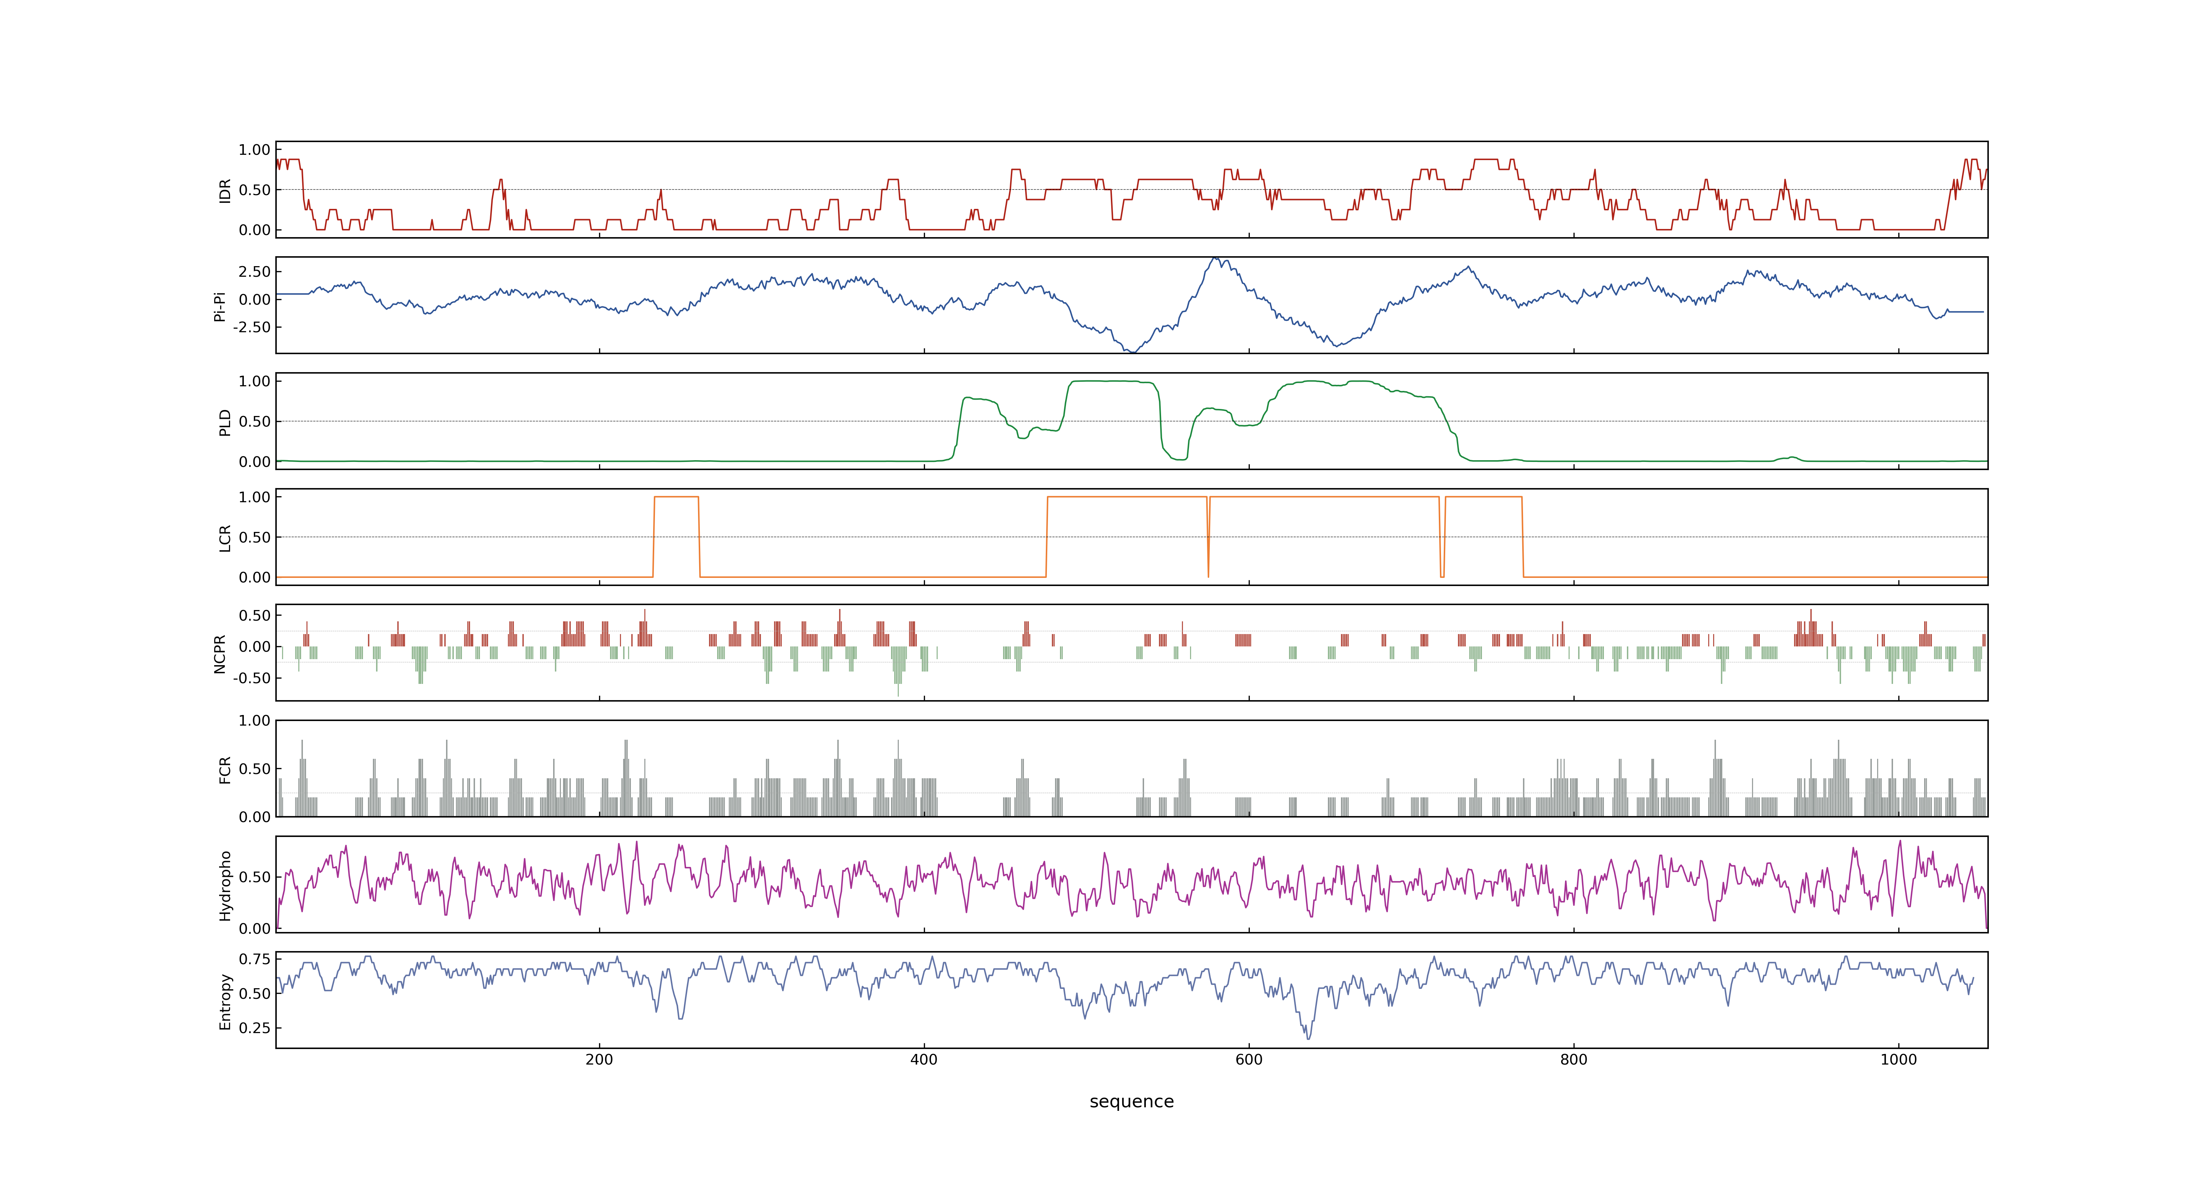The height and width of the screenshot is (1178, 2209).
Task: Click the x-axis tick label 800
Action: click(x=1574, y=1060)
